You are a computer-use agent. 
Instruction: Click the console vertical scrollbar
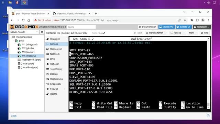click(208, 73)
